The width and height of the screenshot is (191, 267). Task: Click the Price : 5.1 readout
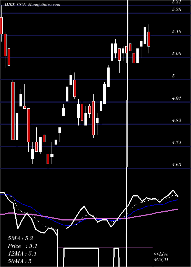click(23, 246)
